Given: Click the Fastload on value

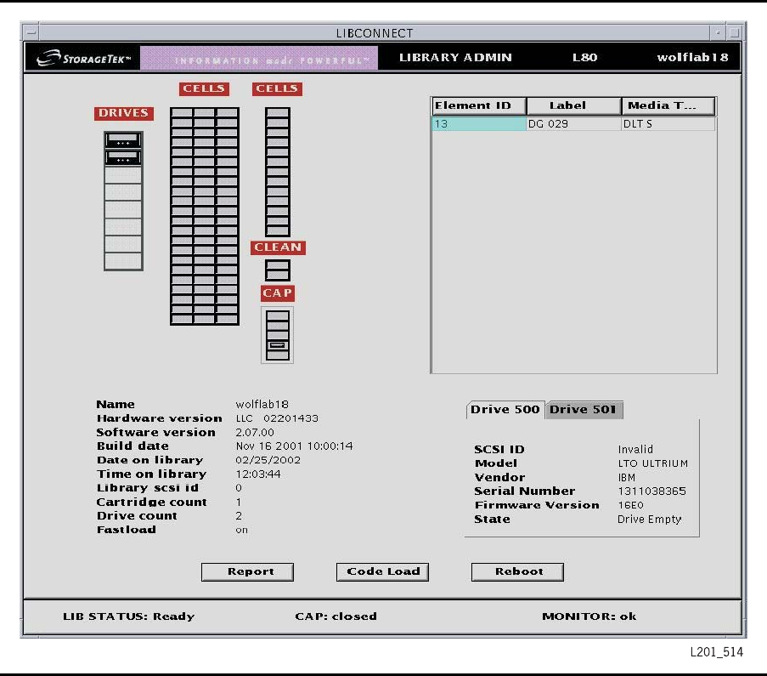Looking at the screenshot, I should 241,530.
